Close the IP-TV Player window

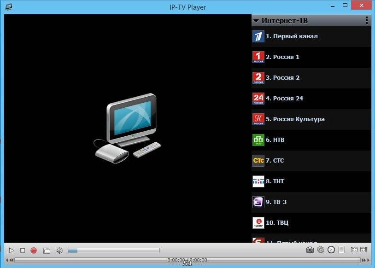click(x=361, y=5)
